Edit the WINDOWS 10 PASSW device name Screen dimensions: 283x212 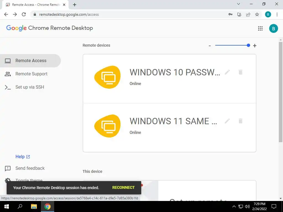[227, 72]
